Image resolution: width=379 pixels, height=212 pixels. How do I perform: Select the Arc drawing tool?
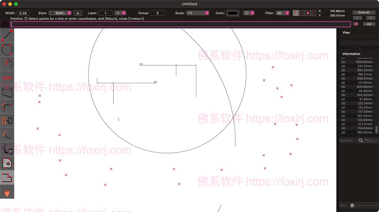[x=7, y=64]
